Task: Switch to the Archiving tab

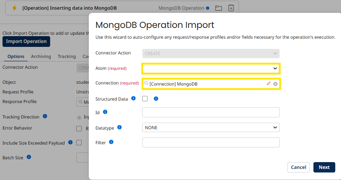Action: 41,57
